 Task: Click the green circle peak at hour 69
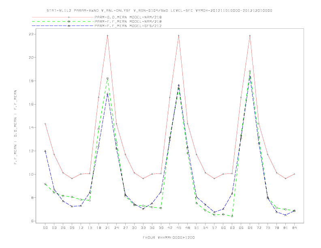point(250,71)
